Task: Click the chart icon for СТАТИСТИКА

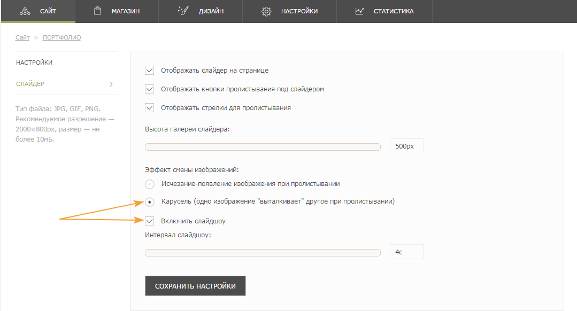Action: (x=359, y=11)
